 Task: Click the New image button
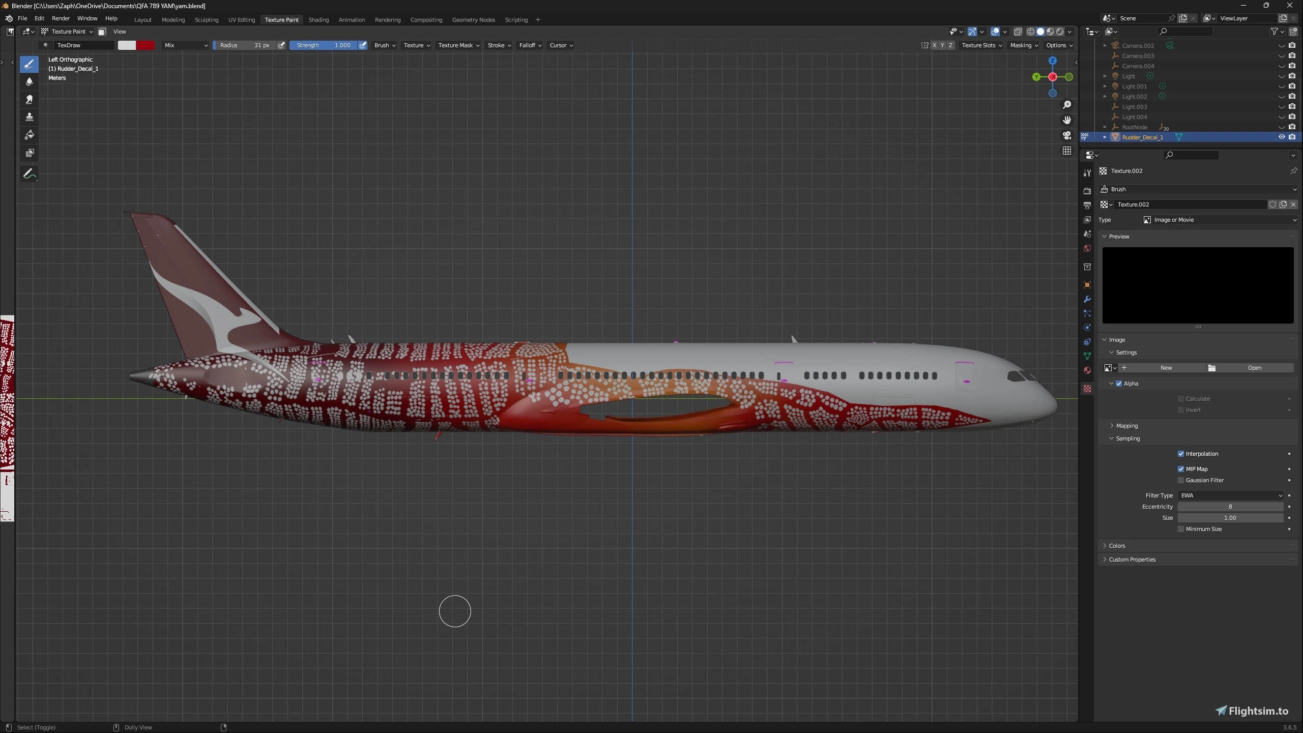pyautogui.click(x=1162, y=368)
